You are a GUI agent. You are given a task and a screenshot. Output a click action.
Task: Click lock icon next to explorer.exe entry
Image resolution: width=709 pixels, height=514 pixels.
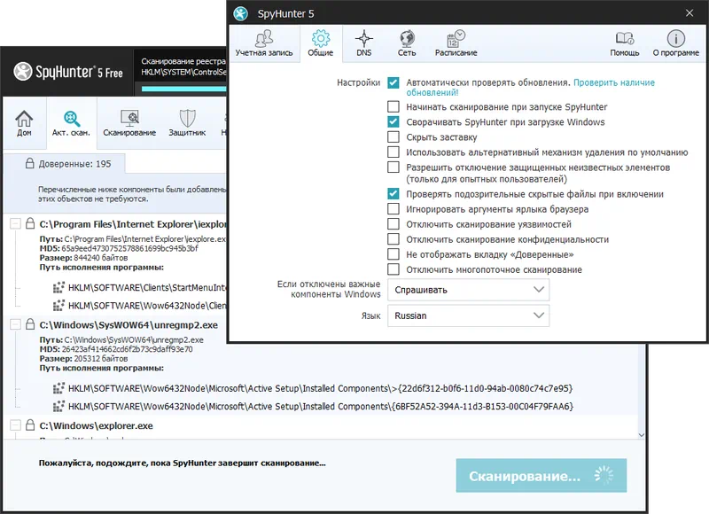pos(30,425)
